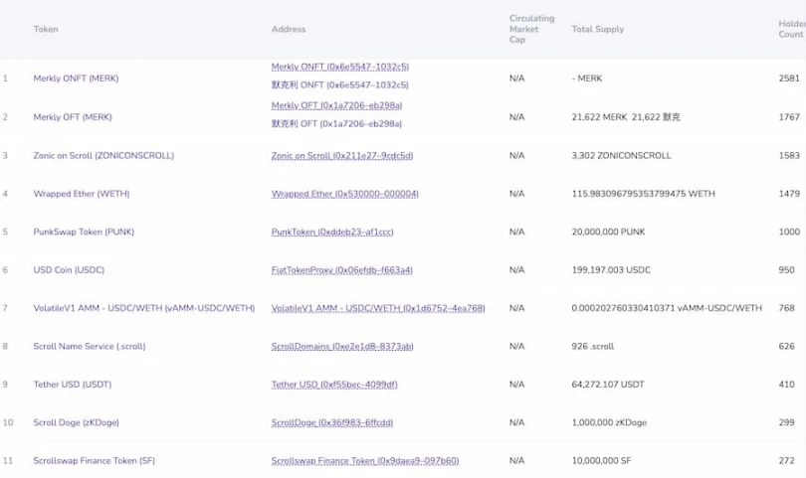This screenshot has width=806, height=478.
Task: Click Wrapped Ether (WETH) token name
Action: (82, 194)
